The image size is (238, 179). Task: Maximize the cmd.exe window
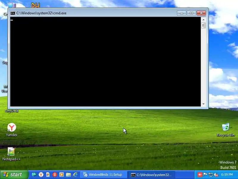191,13
